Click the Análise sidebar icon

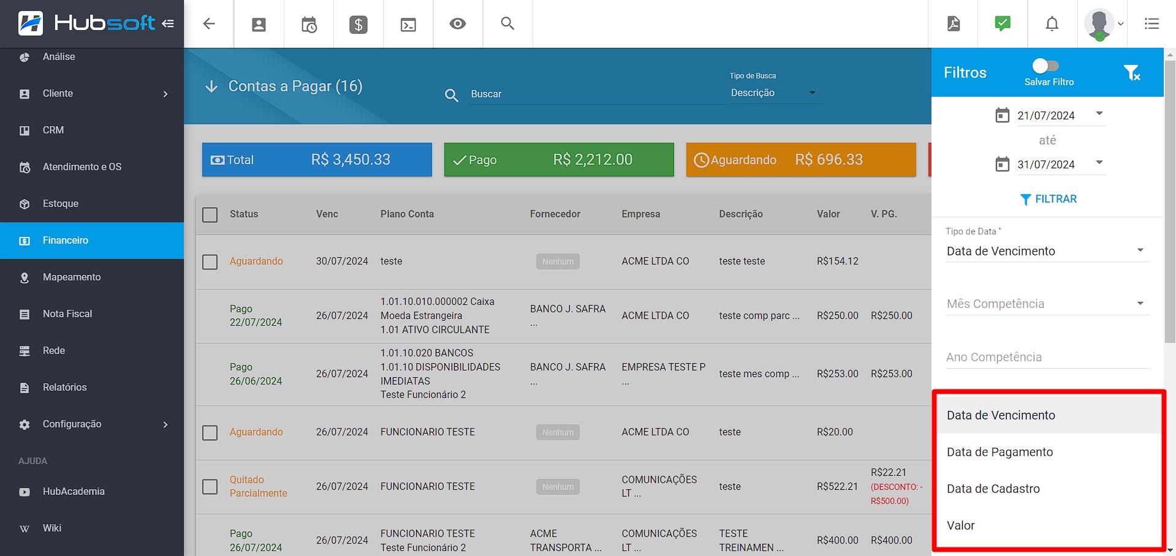25,57
